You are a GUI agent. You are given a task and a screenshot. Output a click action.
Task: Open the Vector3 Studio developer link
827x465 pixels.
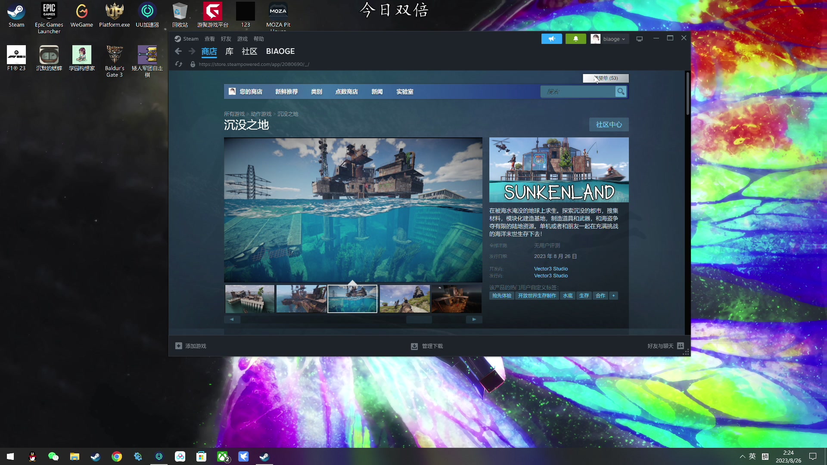pyautogui.click(x=551, y=269)
